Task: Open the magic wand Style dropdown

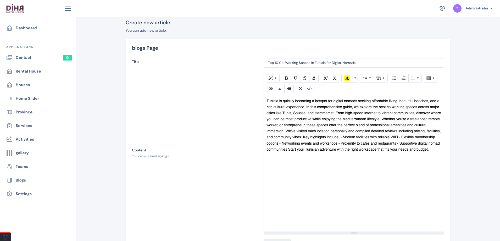Action: pos(273,78)
